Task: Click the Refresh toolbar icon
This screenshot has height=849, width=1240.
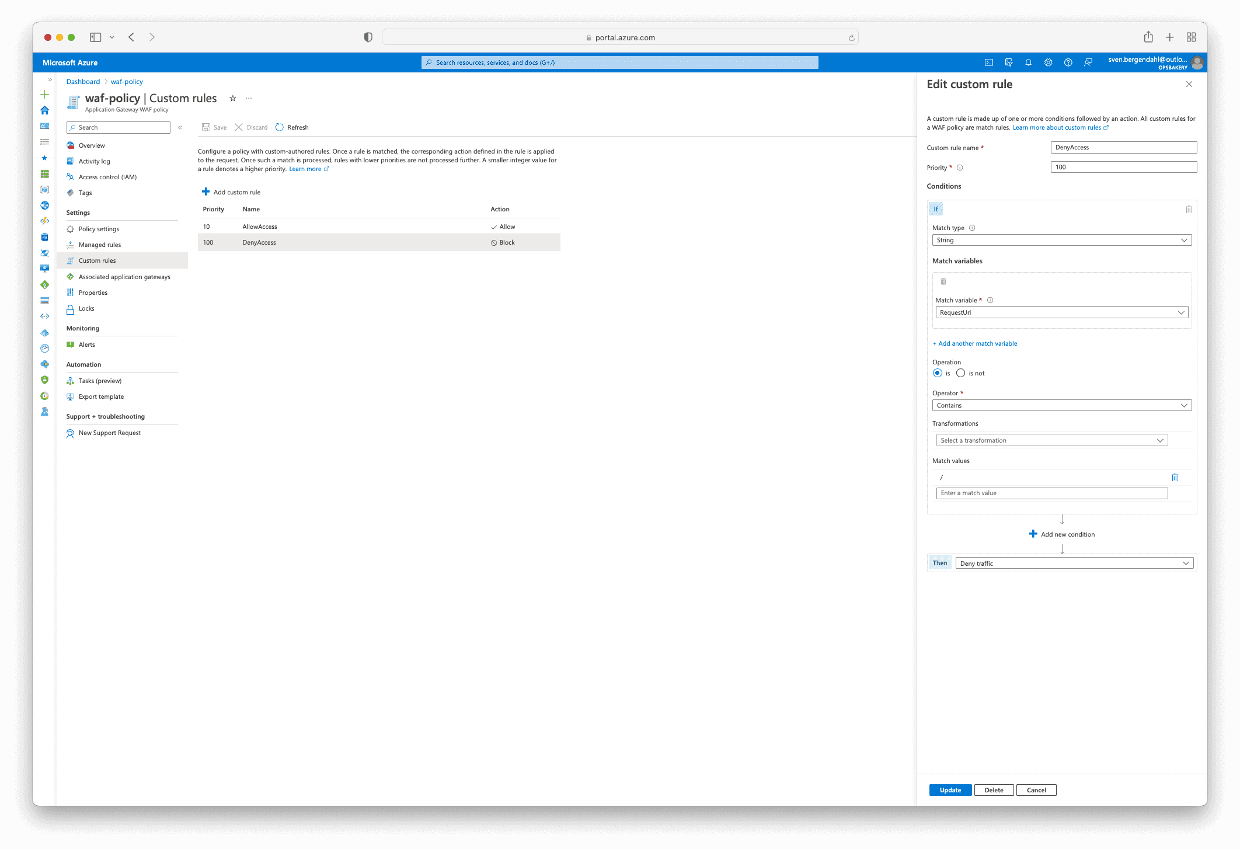Action: coord(280,127)
